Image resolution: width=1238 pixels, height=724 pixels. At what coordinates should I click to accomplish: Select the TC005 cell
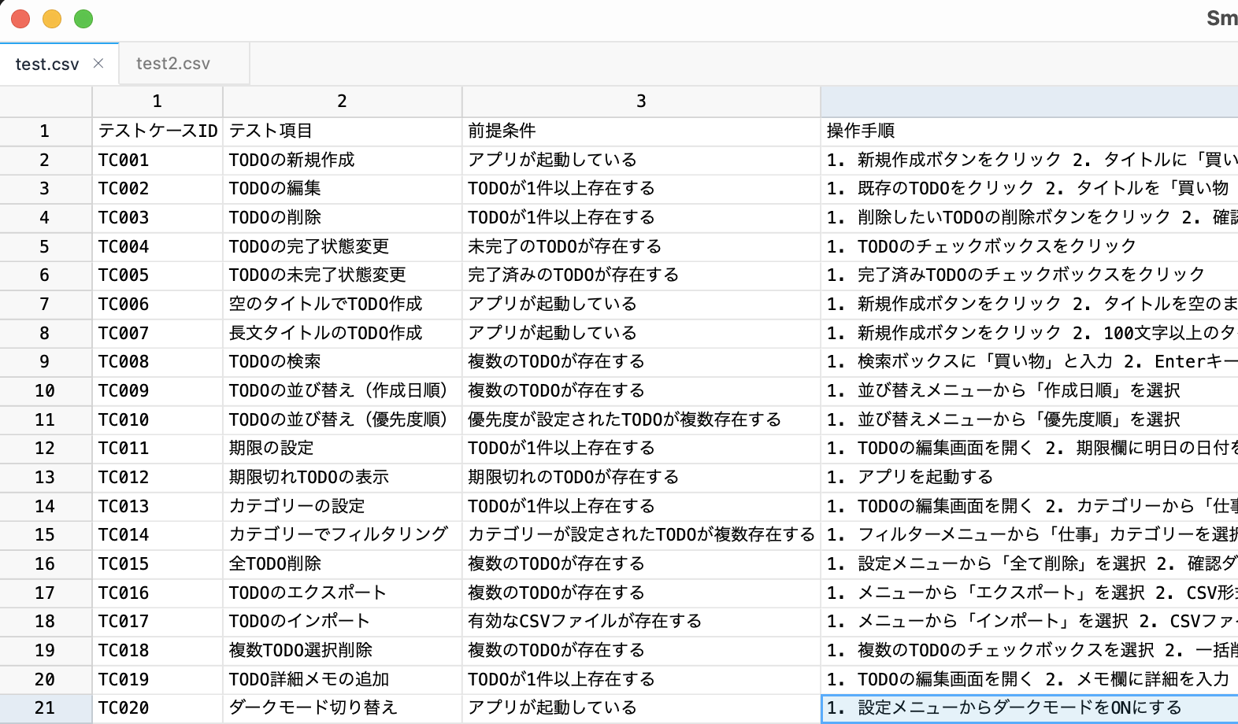158,275
